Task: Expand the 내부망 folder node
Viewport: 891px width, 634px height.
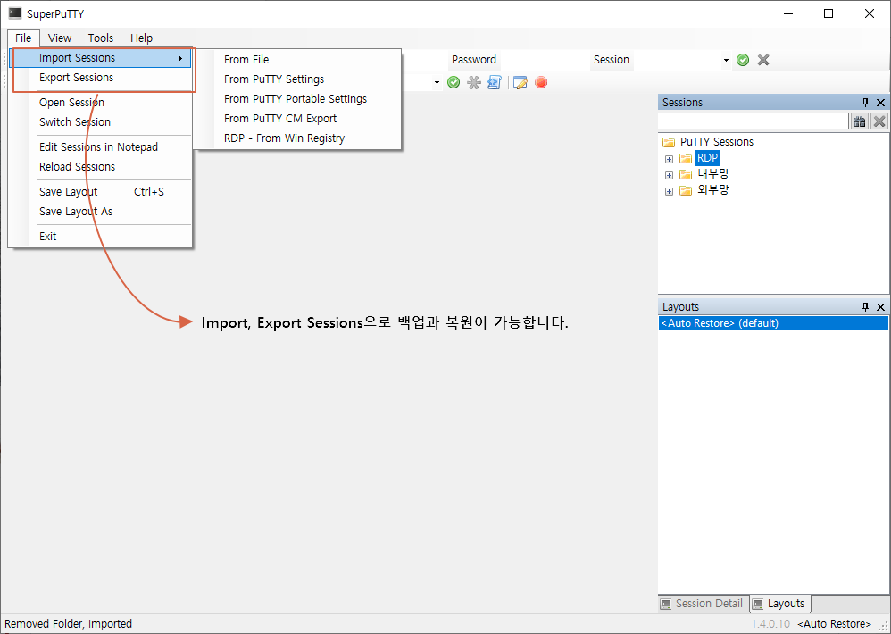Action: [669, 175]
